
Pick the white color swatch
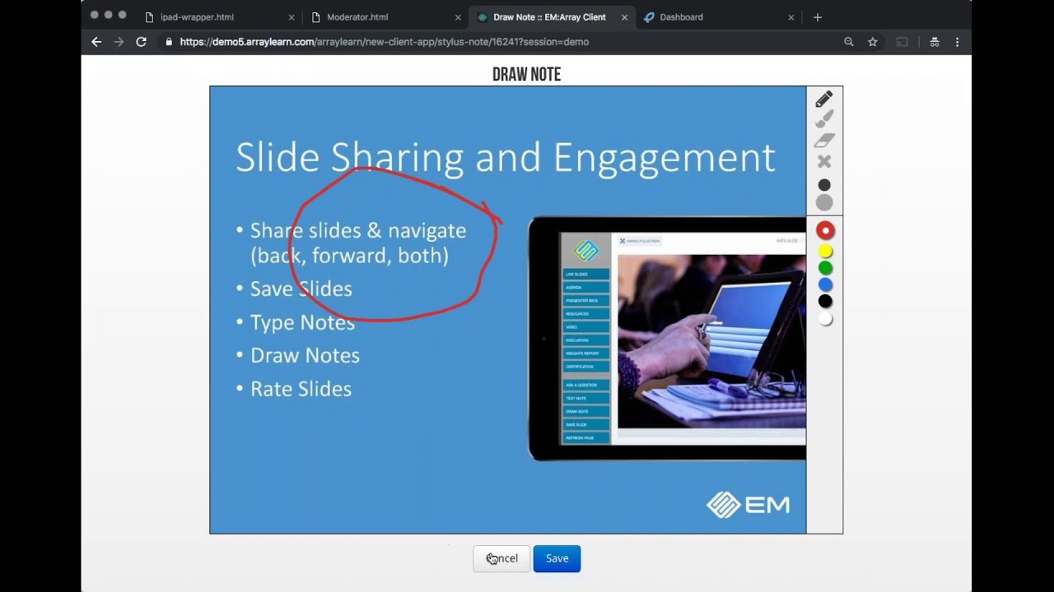click(x=825, y=319)
